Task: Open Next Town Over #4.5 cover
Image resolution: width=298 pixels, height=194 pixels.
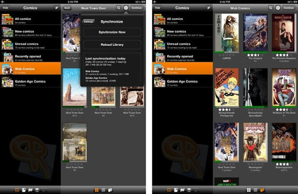Action: [132, 97]
